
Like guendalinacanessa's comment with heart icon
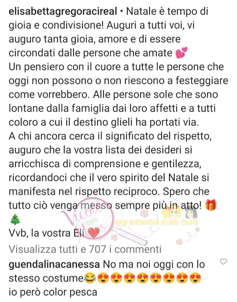click(224, 261)
